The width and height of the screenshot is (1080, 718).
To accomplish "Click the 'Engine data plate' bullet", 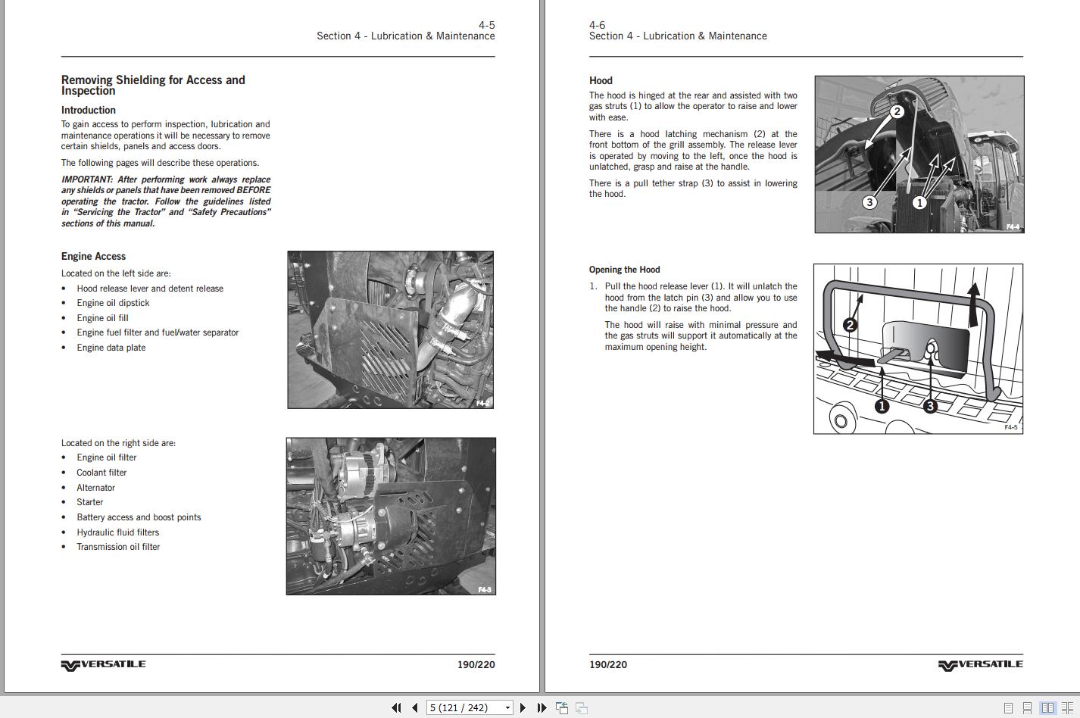I will 111,348.
